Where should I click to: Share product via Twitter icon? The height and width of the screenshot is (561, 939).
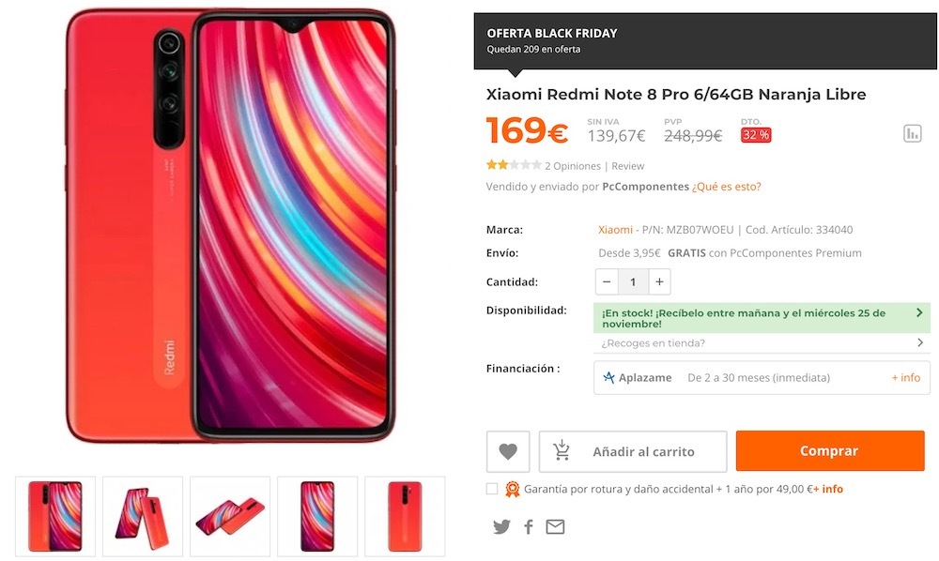[x=501, y=527]
